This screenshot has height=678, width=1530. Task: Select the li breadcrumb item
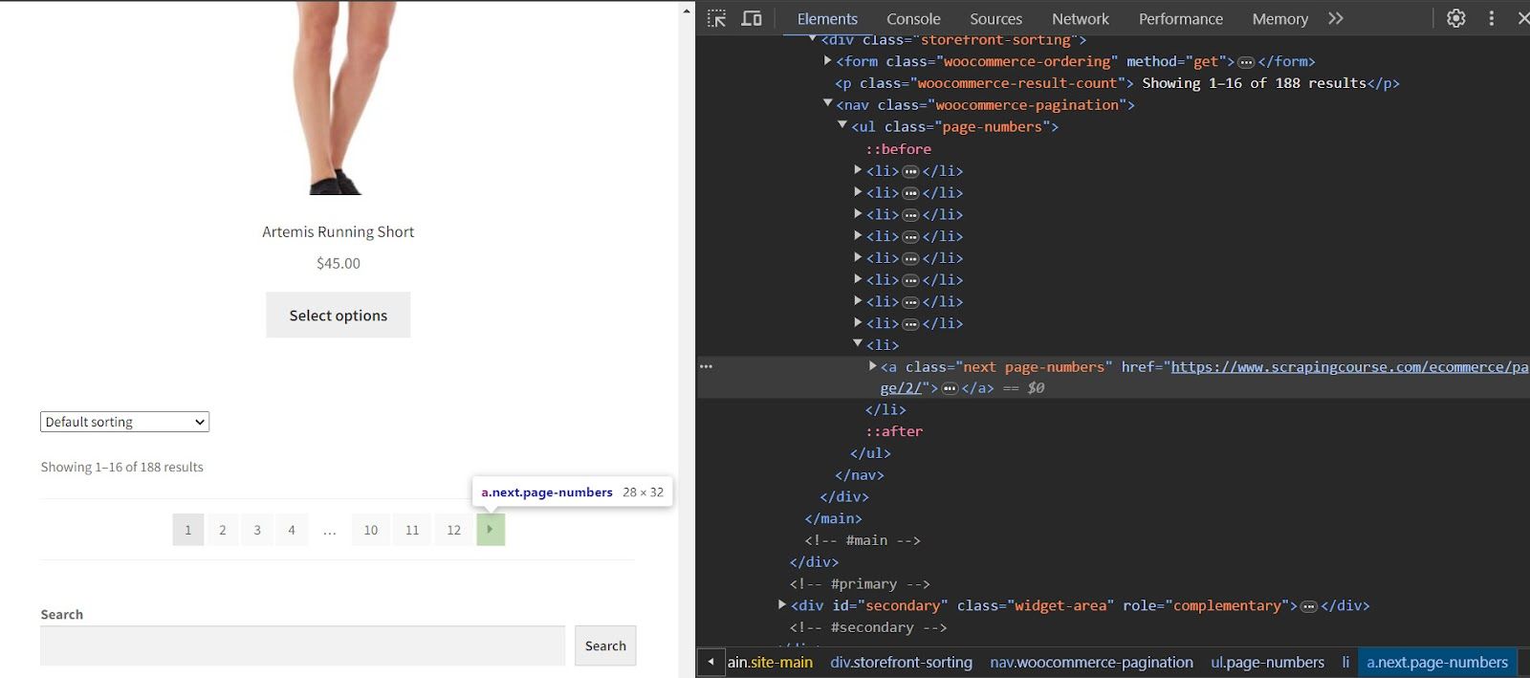[x=1345, y=662]
